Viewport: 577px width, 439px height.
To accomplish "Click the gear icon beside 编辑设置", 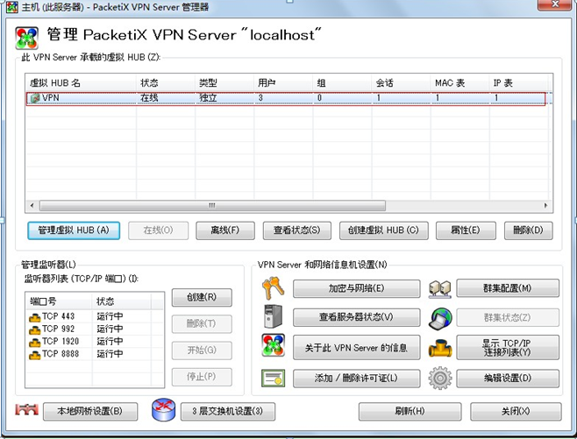I will pos(440,378).
